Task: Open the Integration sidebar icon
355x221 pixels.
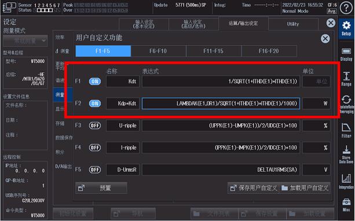Action: click(x=346, y=182)
